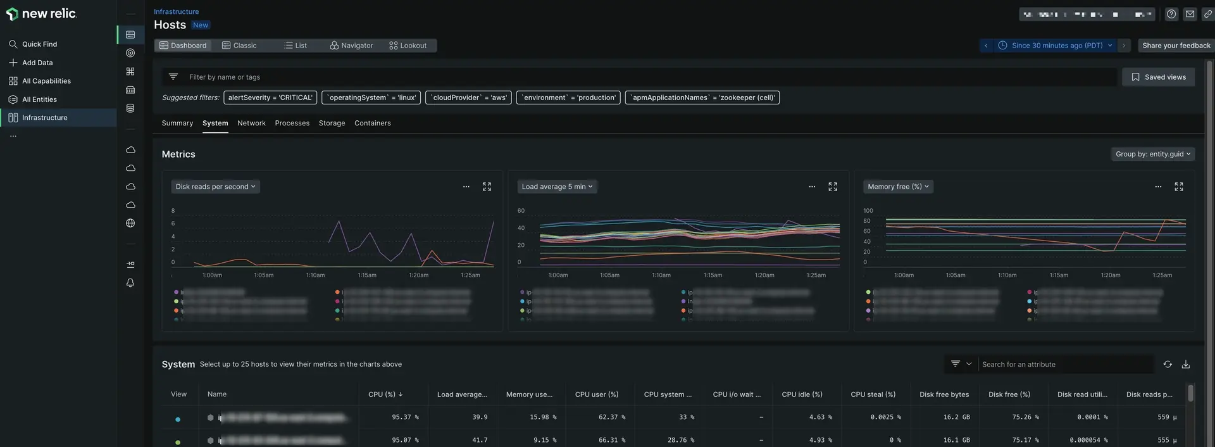The image size is (1215, 447).
Task: Open the help icon in top bar
Action: (1171, 14)
